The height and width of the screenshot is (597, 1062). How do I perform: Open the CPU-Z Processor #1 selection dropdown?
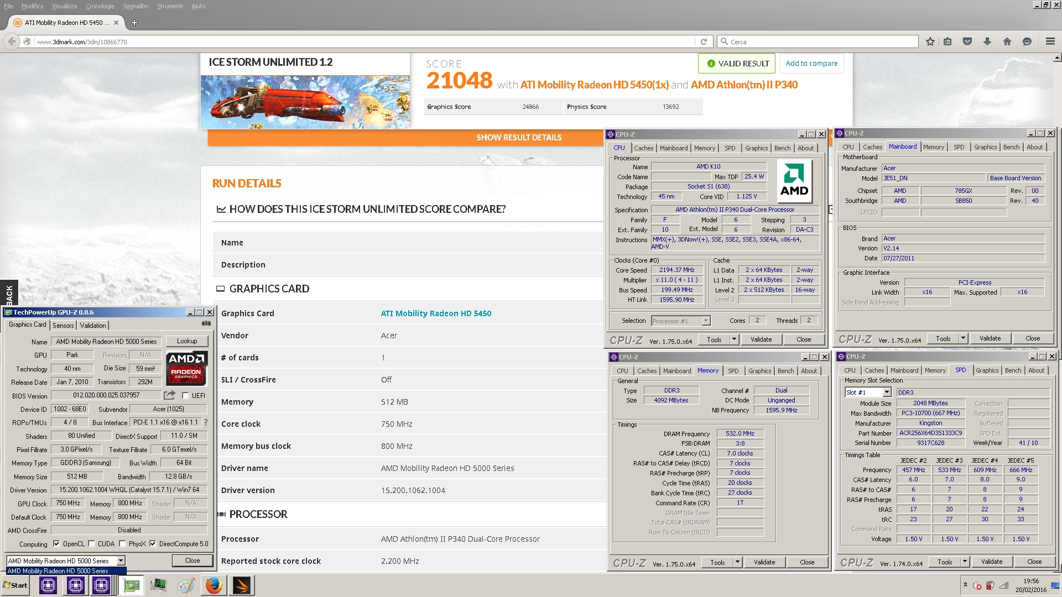click(x=706, y=321)
